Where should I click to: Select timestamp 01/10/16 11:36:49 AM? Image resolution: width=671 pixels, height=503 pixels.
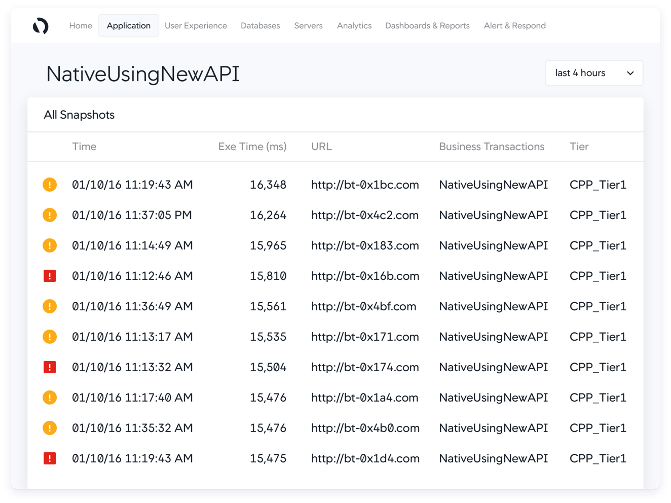(x=132, y=306)
